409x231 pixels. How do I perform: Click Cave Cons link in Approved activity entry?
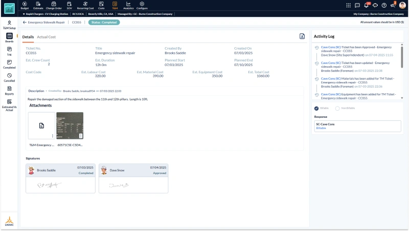331,47
